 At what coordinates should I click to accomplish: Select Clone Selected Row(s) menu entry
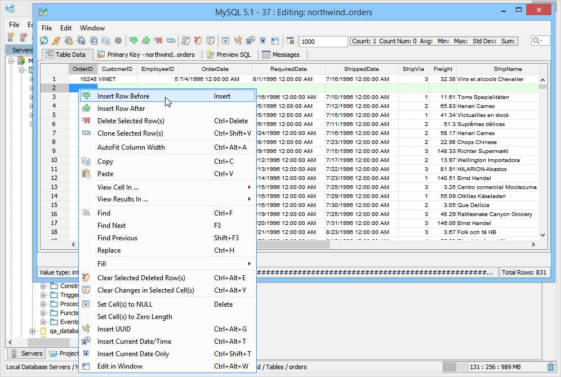pos(168,133)
